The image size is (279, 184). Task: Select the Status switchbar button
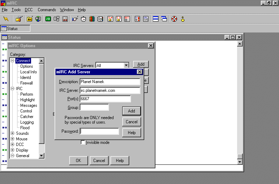pyautogui.click(x=15, y=29)
